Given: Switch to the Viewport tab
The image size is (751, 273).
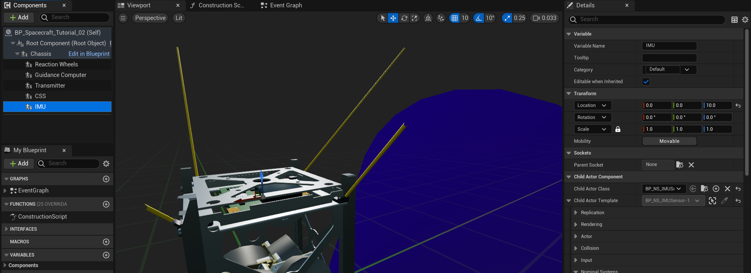Looking at the screenshot, I should [139, 5].
